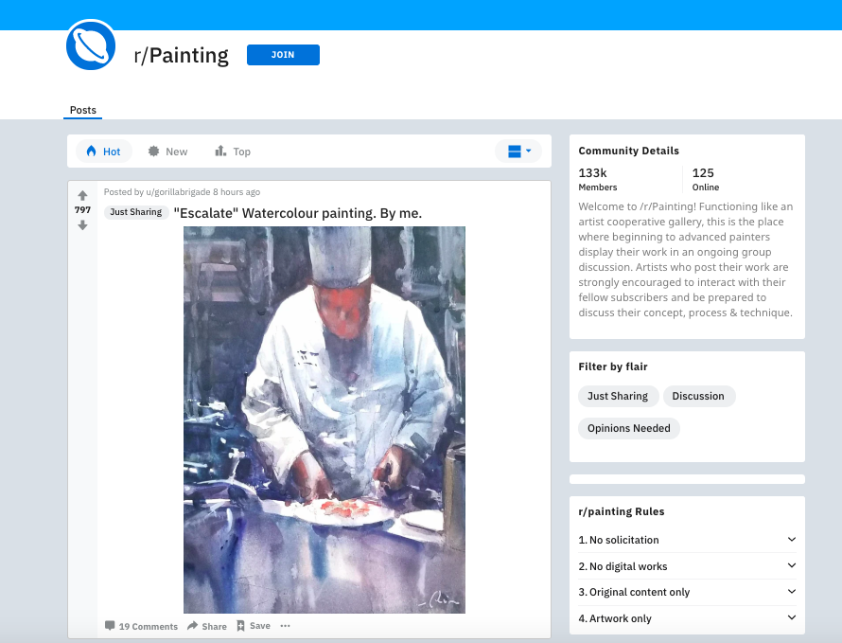Open the "Escalate" Watercolour painting post title
Image resolution: width=842 pixels, height=643 pixels.
[298, 213]
